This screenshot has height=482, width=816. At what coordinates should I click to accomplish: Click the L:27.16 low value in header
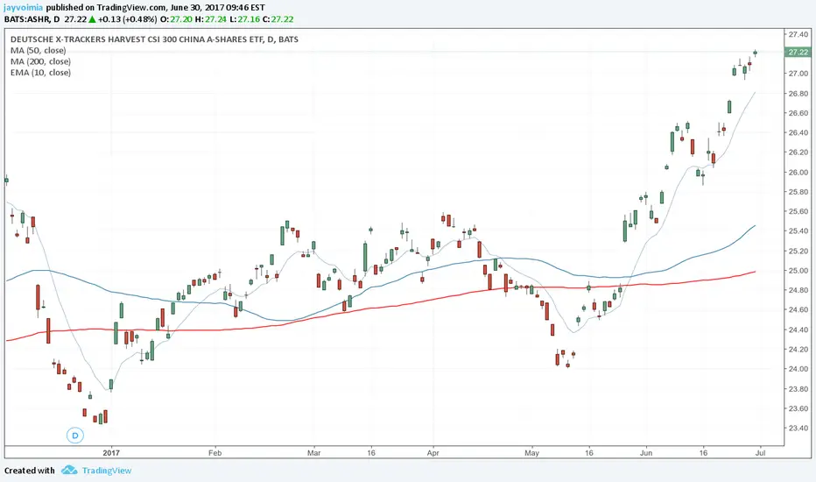(244, 19)
